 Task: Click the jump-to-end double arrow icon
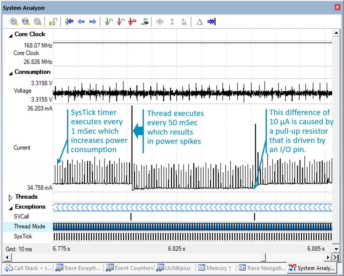pyautogui.click(x=211, y=22)
